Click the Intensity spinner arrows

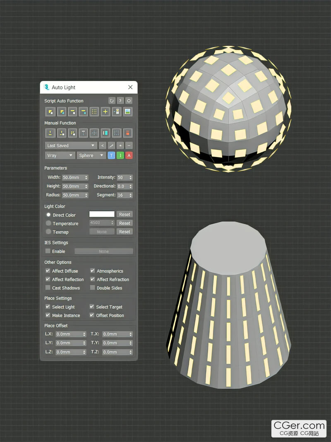point(131,178)
